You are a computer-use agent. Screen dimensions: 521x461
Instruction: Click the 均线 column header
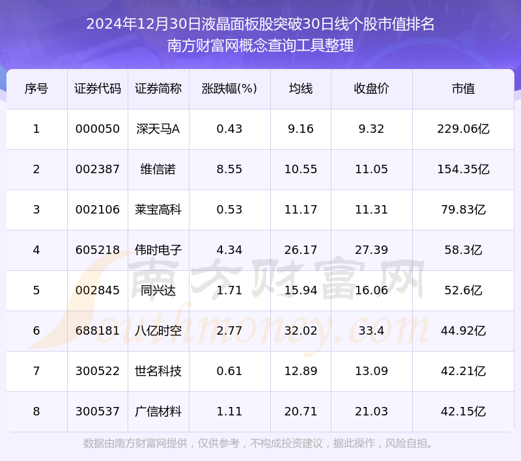(301, 89)
